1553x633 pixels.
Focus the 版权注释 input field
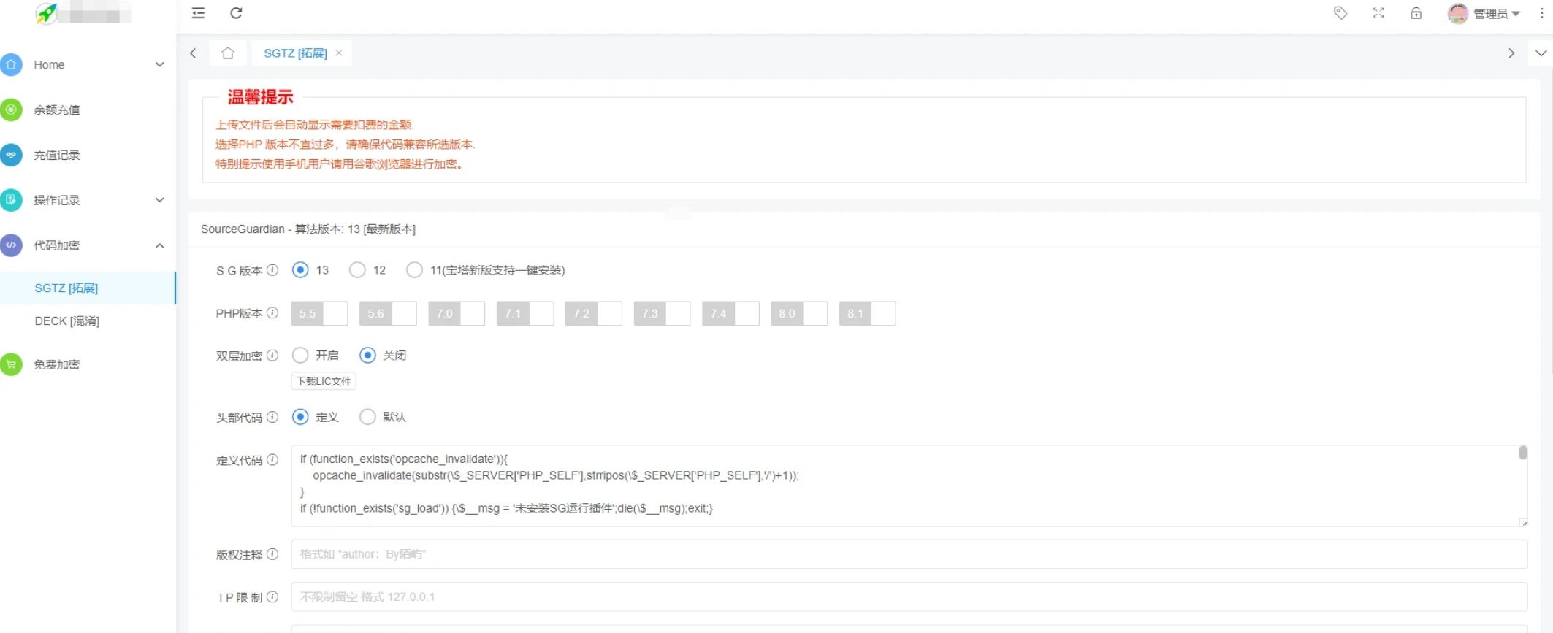(x=909, y=554)
